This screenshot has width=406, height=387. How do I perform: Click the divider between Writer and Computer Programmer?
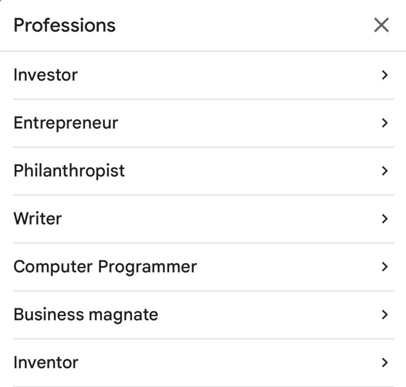coord(203,243)
